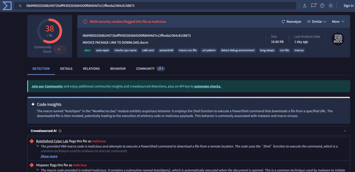The height and width of the screenshot is (172, 355).
Task: Switch to the BEHAVIOR tab
Action: [118, 69]
